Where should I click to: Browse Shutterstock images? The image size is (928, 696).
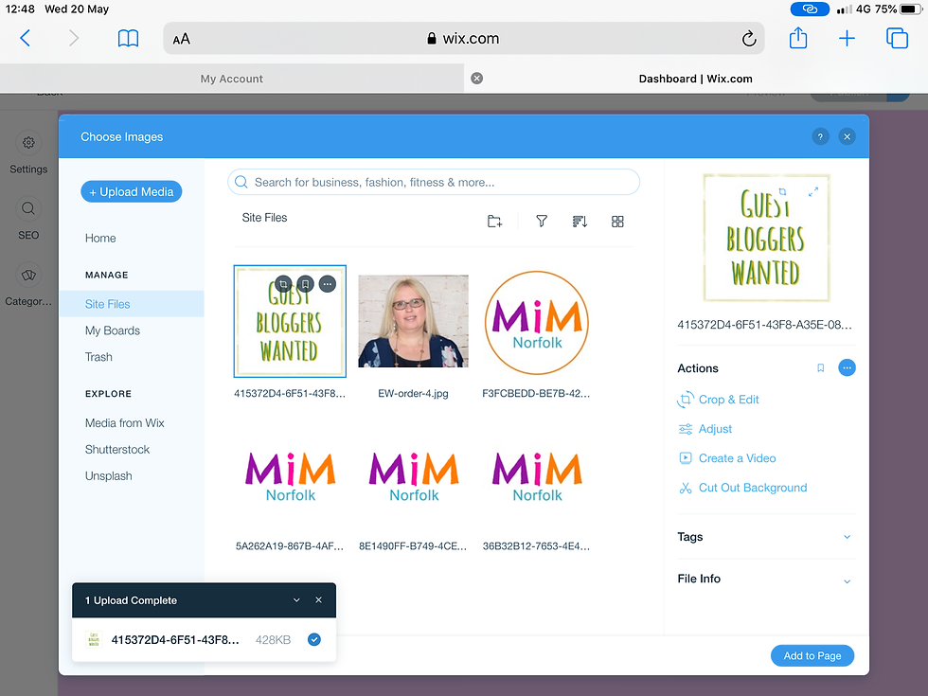(x=117, y=449)
